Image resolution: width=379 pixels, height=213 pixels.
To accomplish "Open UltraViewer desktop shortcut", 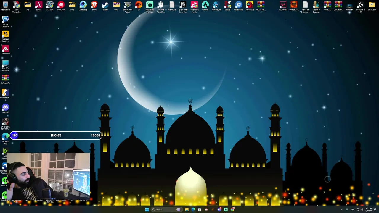I will (238, 6).
